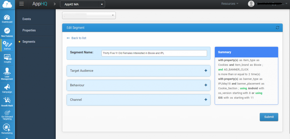Screen dimensions: 290x139
Task: Expand the Target Audience section
Action: tap(206, 71)
